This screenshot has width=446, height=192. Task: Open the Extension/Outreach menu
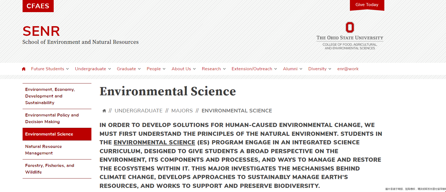point(254,69)
